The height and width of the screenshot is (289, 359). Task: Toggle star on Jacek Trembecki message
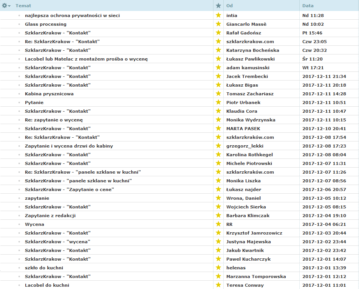coord(218,76)
